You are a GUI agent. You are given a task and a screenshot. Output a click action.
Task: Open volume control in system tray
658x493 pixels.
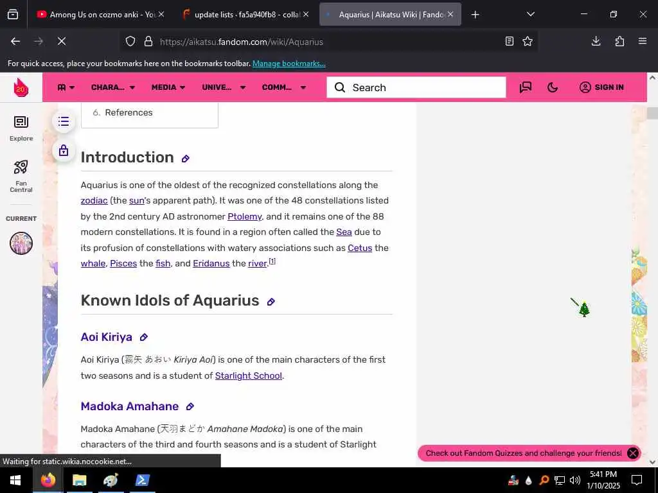[x=575, y=480]
